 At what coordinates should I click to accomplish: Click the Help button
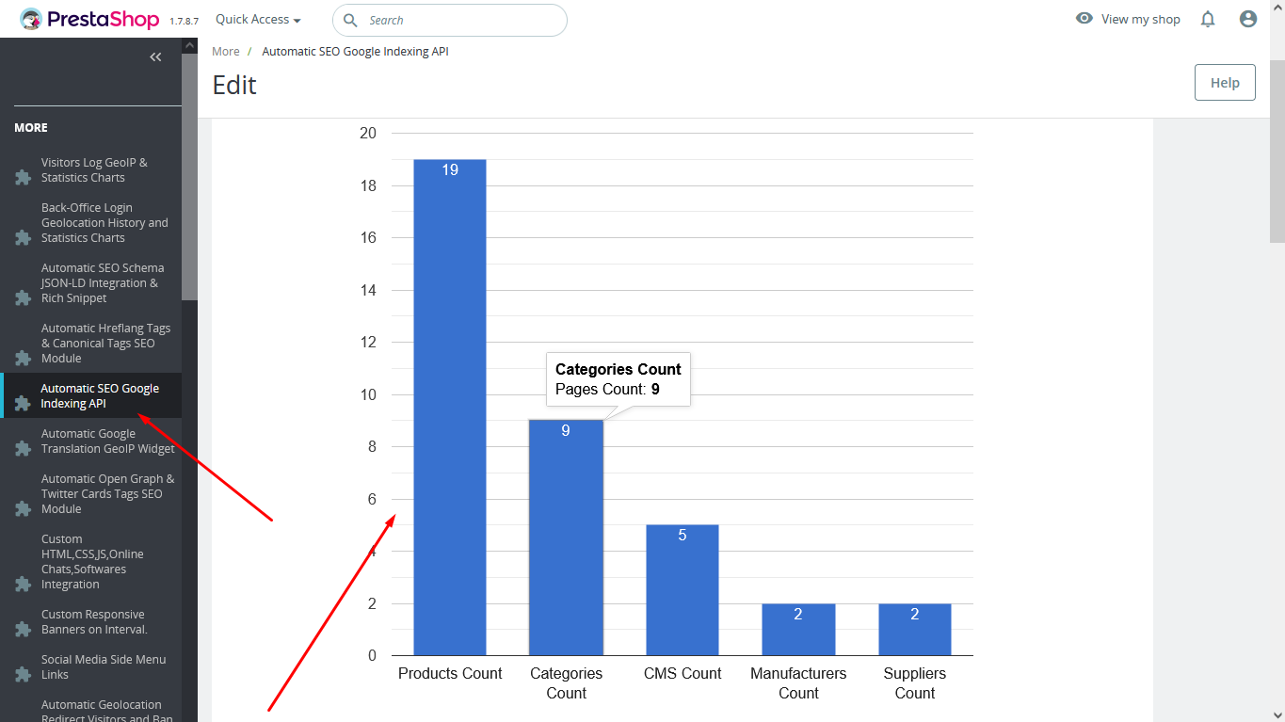point(1225,83)
